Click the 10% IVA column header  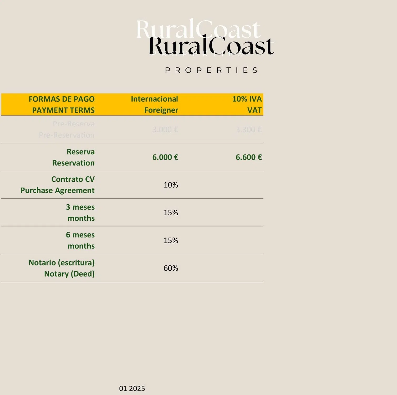click(247, 99)
